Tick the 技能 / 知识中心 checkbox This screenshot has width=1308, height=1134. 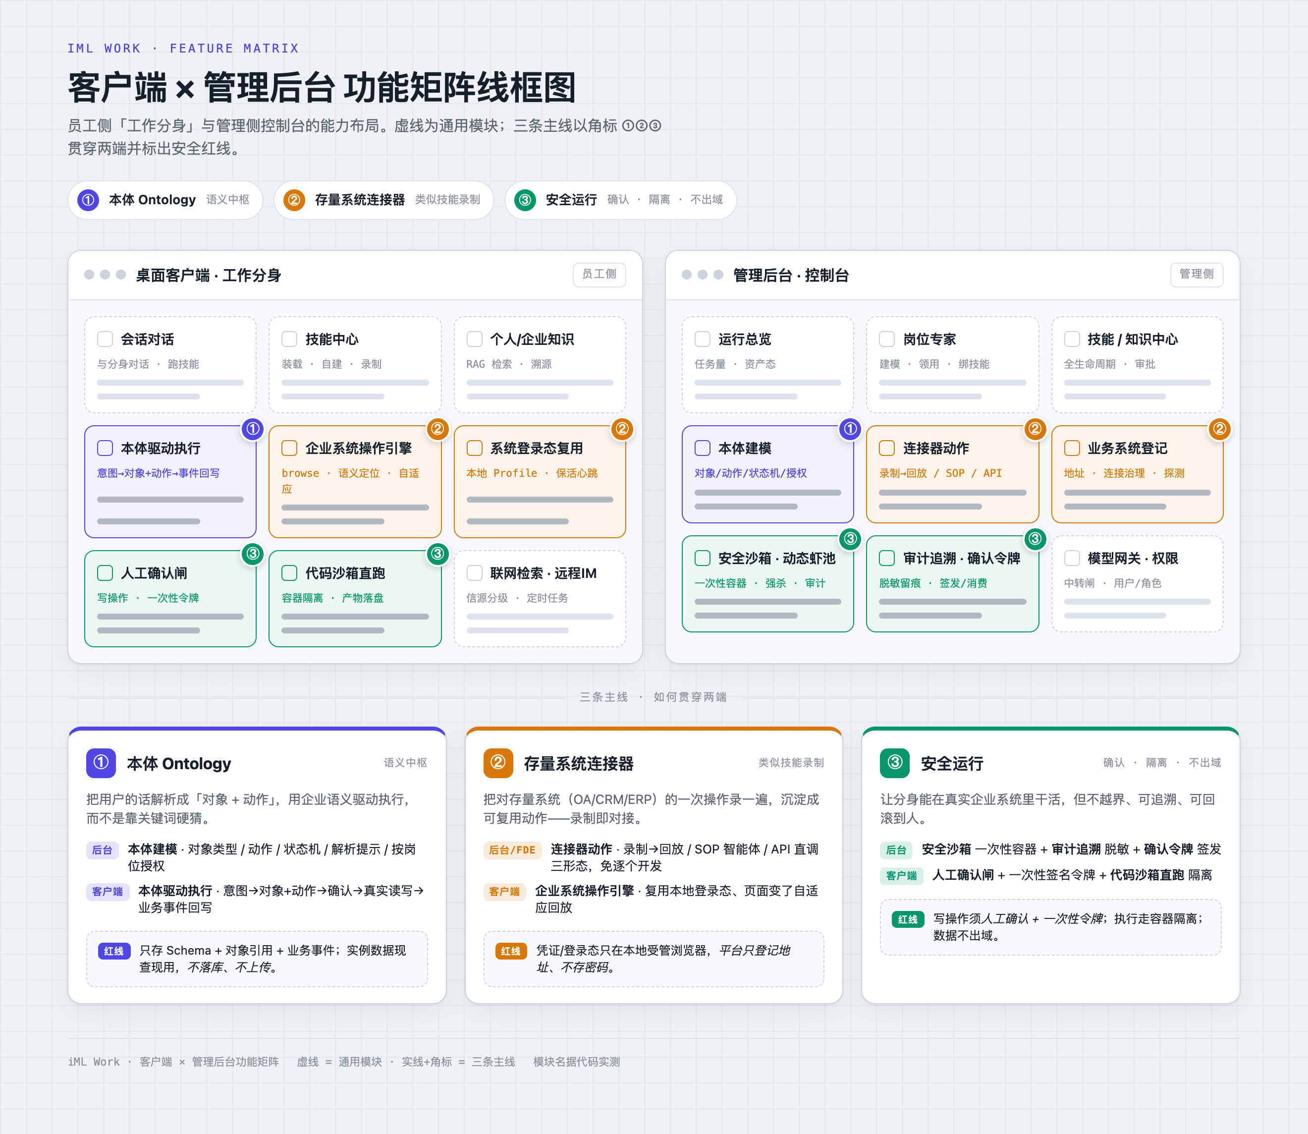tap(1072, 339)
